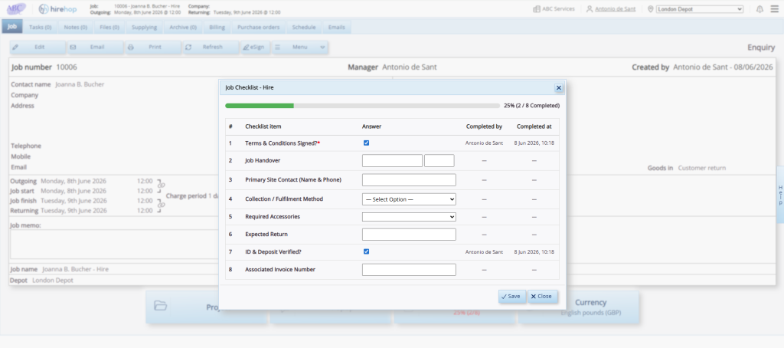Click the Associated Invoice Number input field
The image size is (784, 348).
pyautogui.click(x=409, y=269)
